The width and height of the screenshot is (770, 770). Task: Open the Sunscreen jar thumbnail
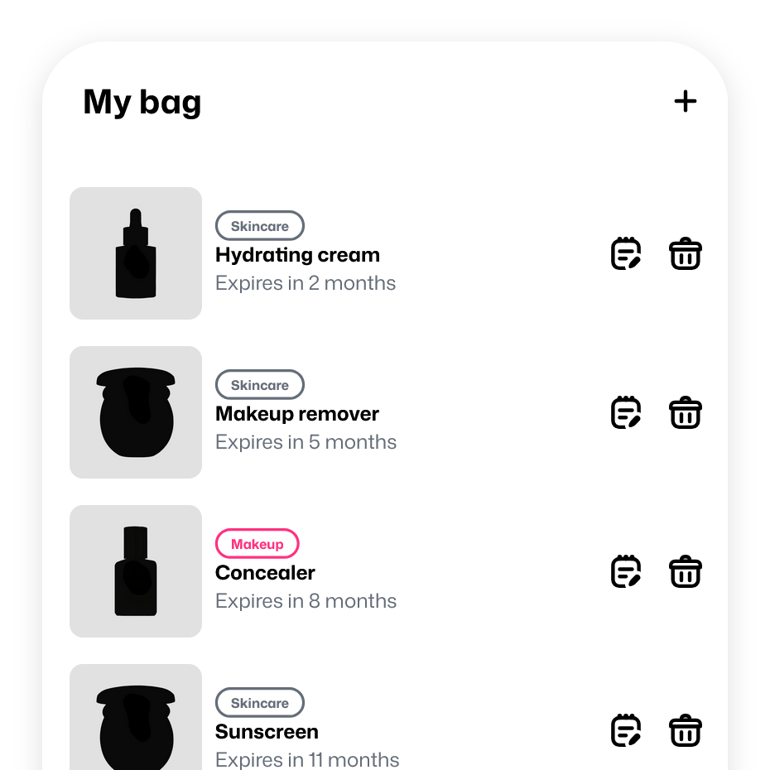tap(136, 719)
